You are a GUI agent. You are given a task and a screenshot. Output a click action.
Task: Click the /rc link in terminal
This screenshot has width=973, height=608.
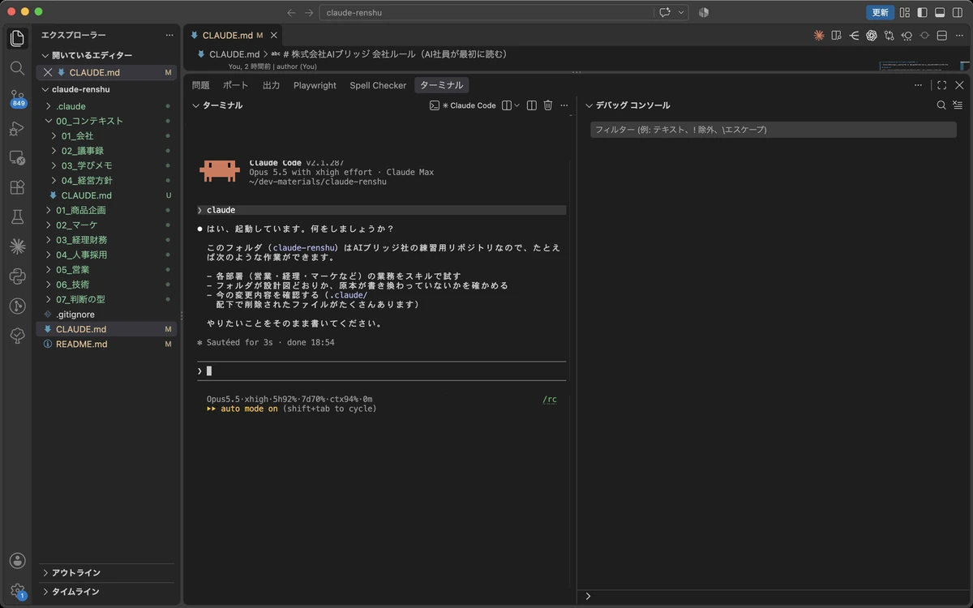click(x=550, y=399)
